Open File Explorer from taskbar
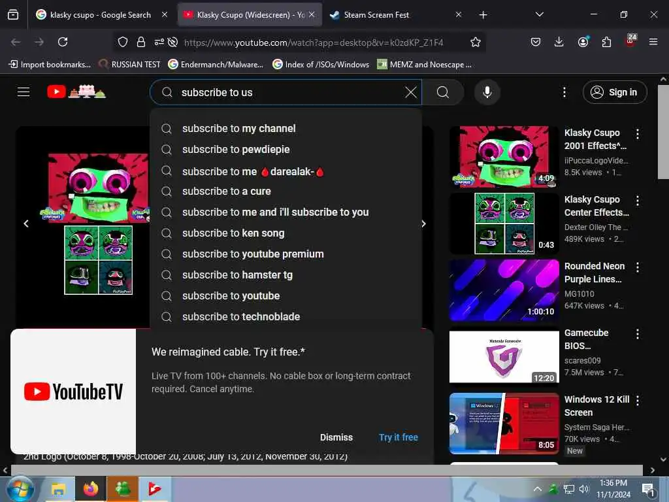The width and height of the screenshot is (669, 502). [x=58, y=489]
